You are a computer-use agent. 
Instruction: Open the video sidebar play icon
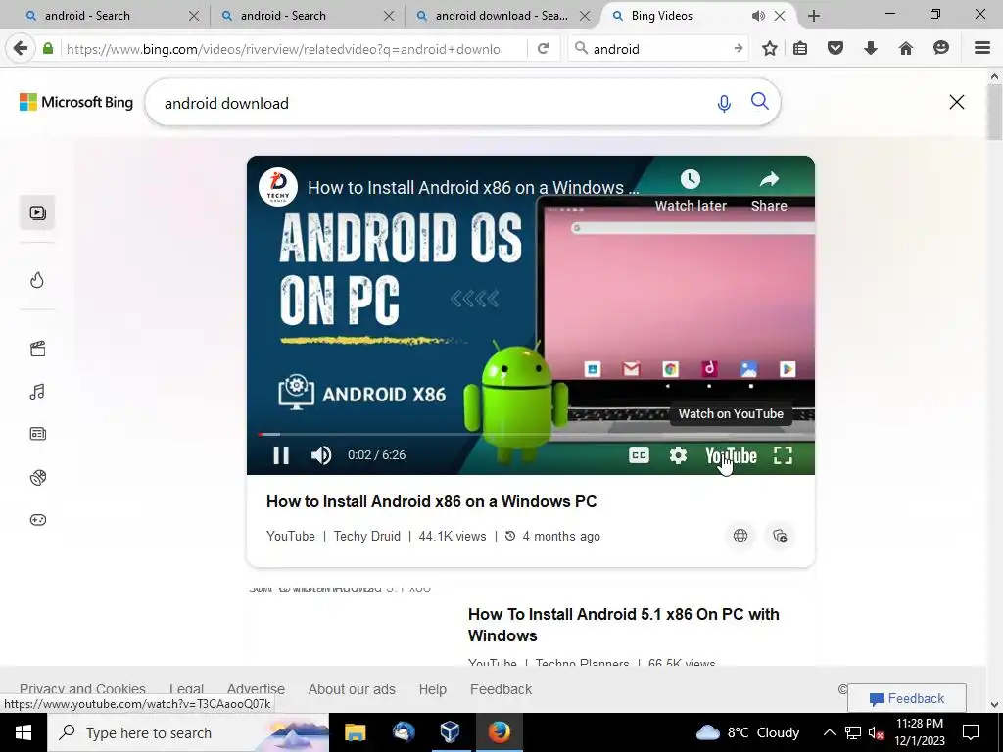(37, 212)
